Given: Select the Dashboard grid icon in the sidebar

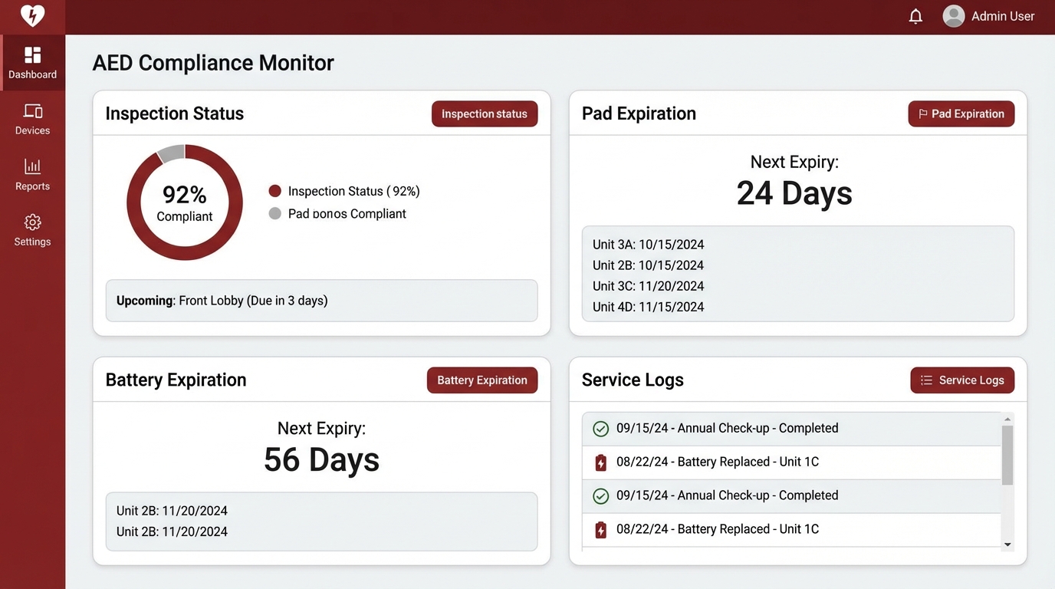Looking at the screenshot, I should click(x=32, y=55).
